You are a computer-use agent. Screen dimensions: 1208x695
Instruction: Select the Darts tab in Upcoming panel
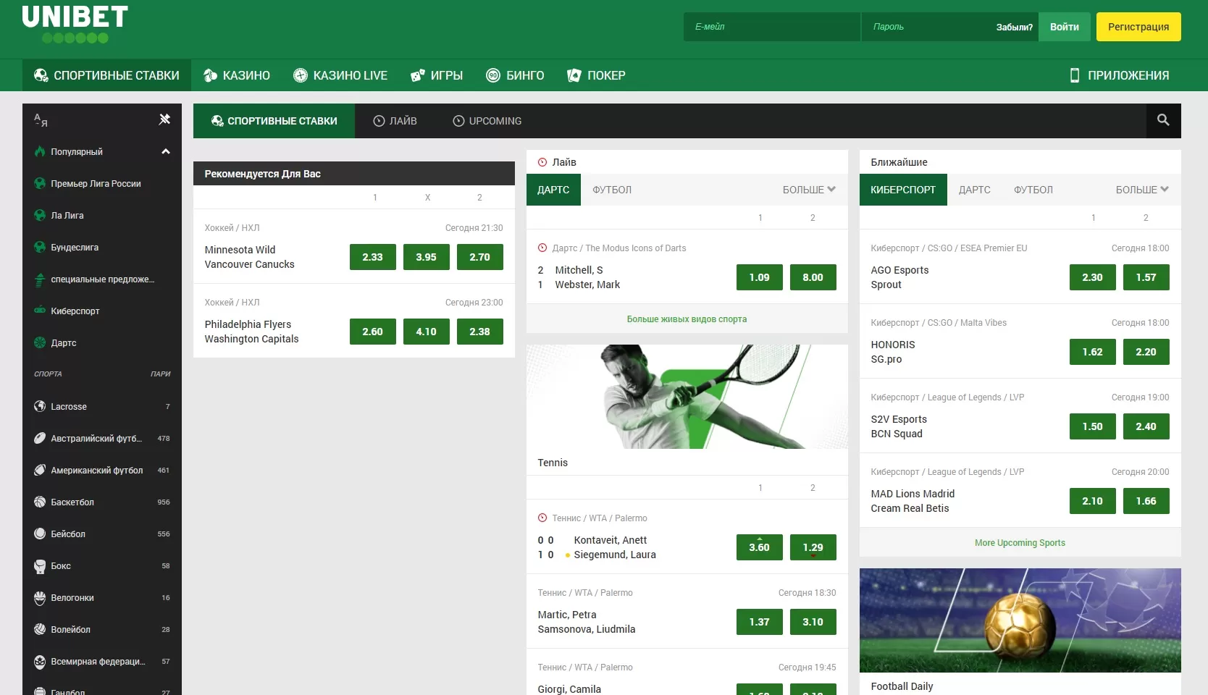pos(974,190)
